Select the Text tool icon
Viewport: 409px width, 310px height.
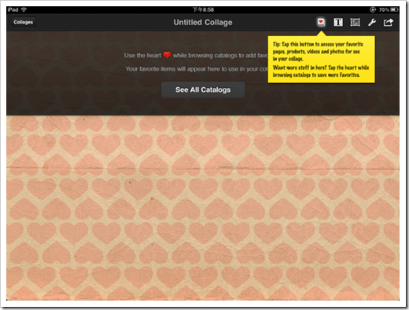338,23
